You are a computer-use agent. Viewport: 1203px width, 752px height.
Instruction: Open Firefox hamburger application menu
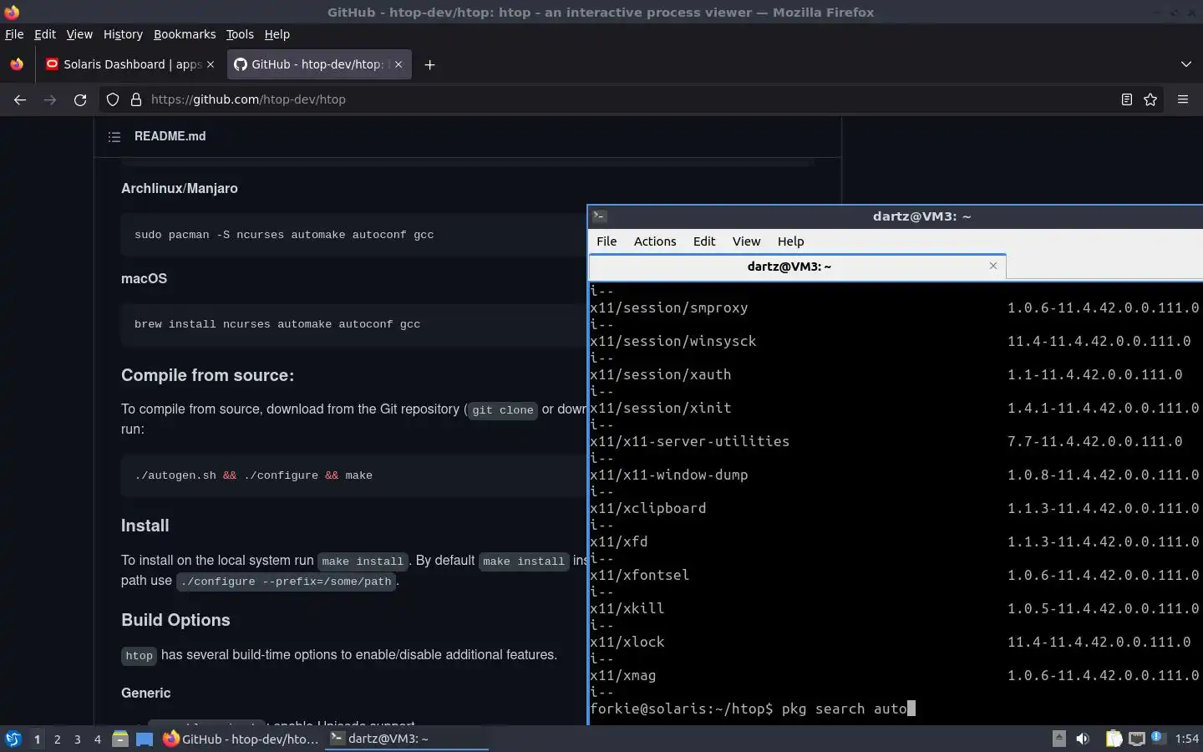[1183, 99]
